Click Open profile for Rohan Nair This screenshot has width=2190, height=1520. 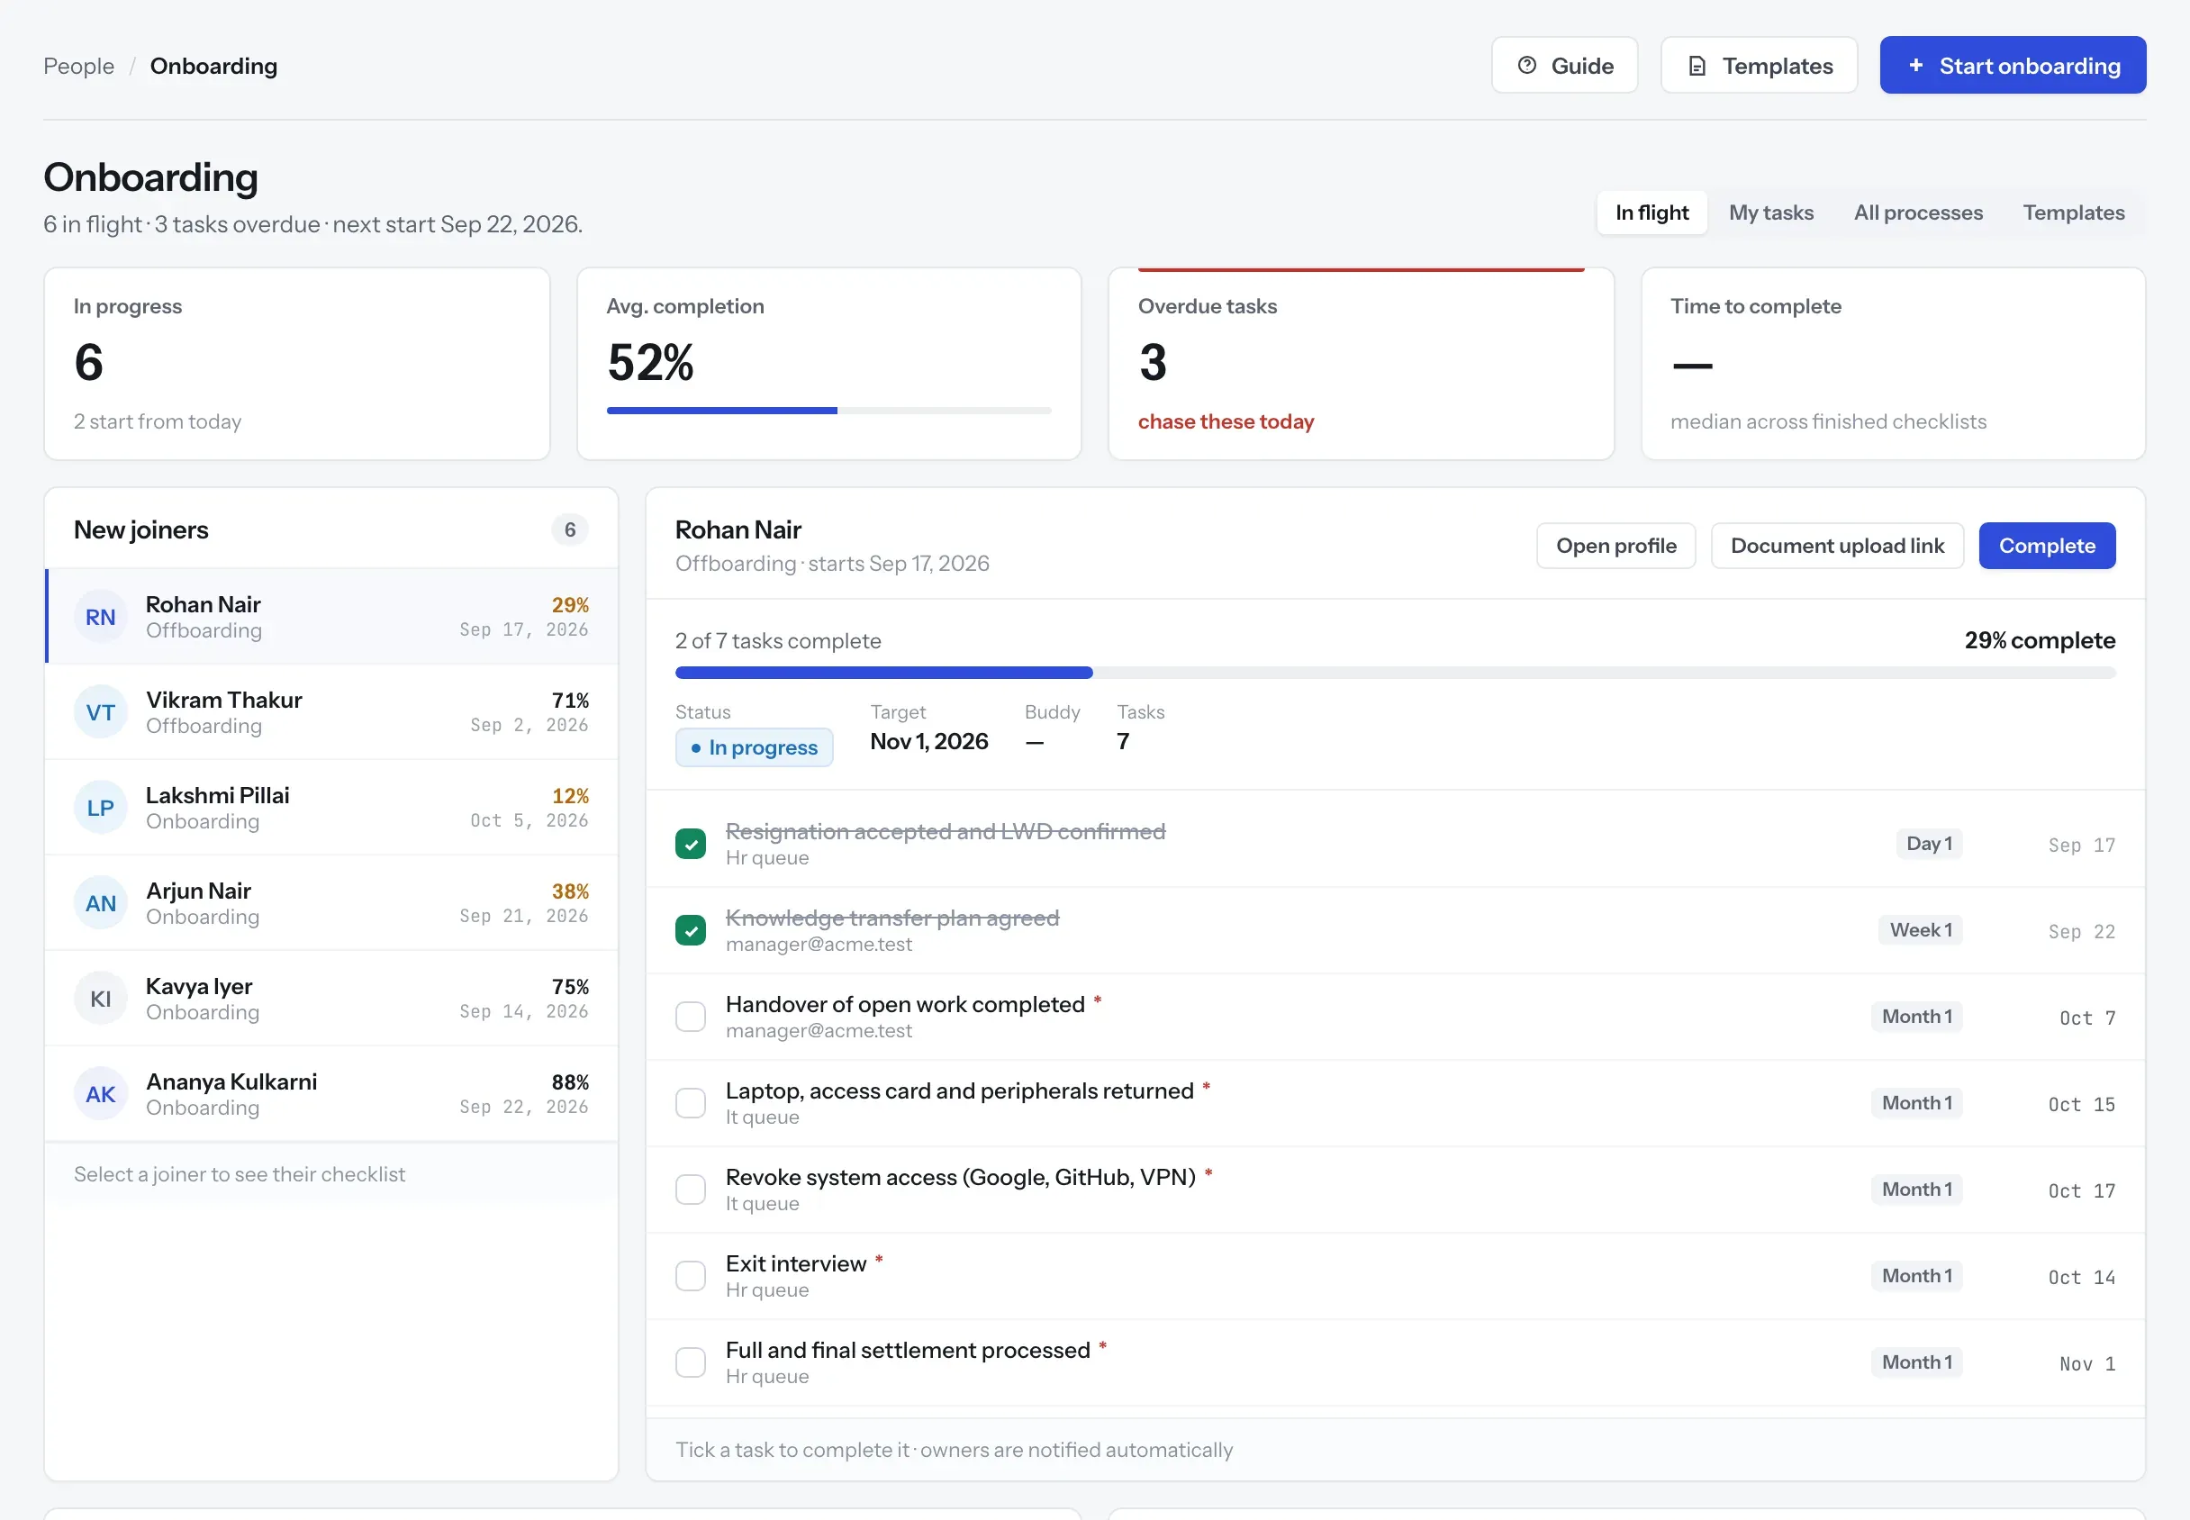[1615, 546]
